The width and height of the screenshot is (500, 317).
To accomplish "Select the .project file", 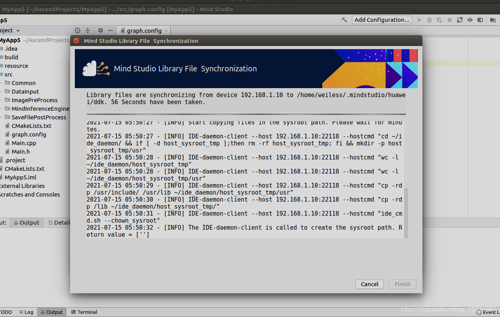I will (x=15, y=160).
